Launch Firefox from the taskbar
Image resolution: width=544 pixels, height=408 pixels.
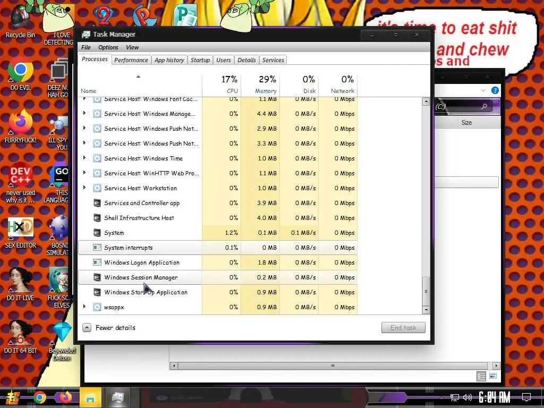(65, 397)
